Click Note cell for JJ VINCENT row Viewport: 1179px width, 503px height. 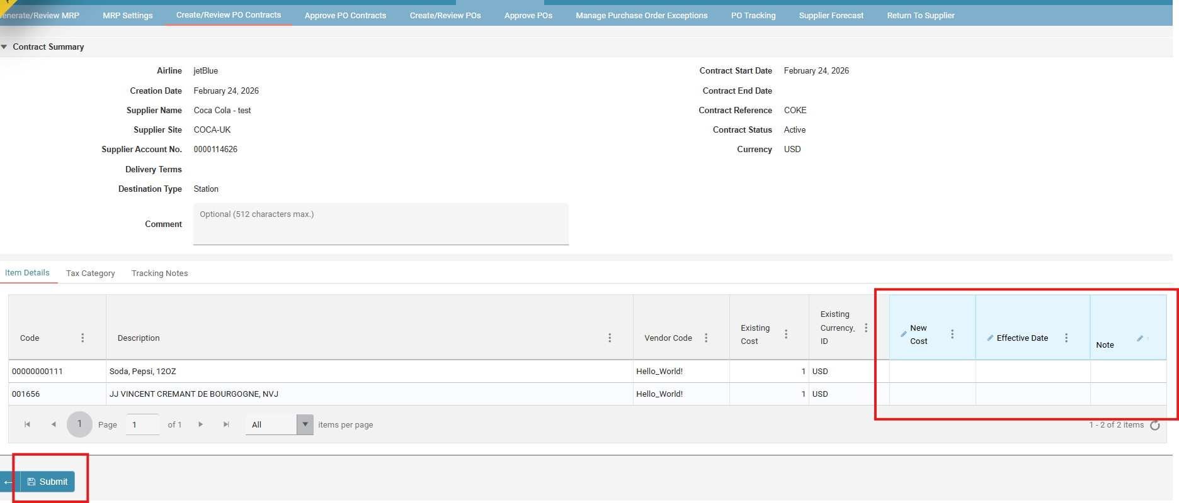click(x=1128, y=394)
